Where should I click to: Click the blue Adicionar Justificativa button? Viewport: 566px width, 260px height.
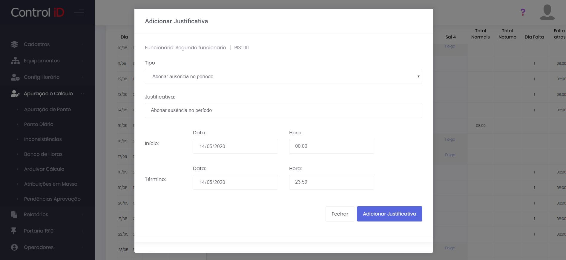click(389, 214)
